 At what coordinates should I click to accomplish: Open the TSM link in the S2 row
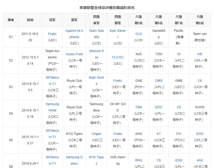tap(159, 54)
